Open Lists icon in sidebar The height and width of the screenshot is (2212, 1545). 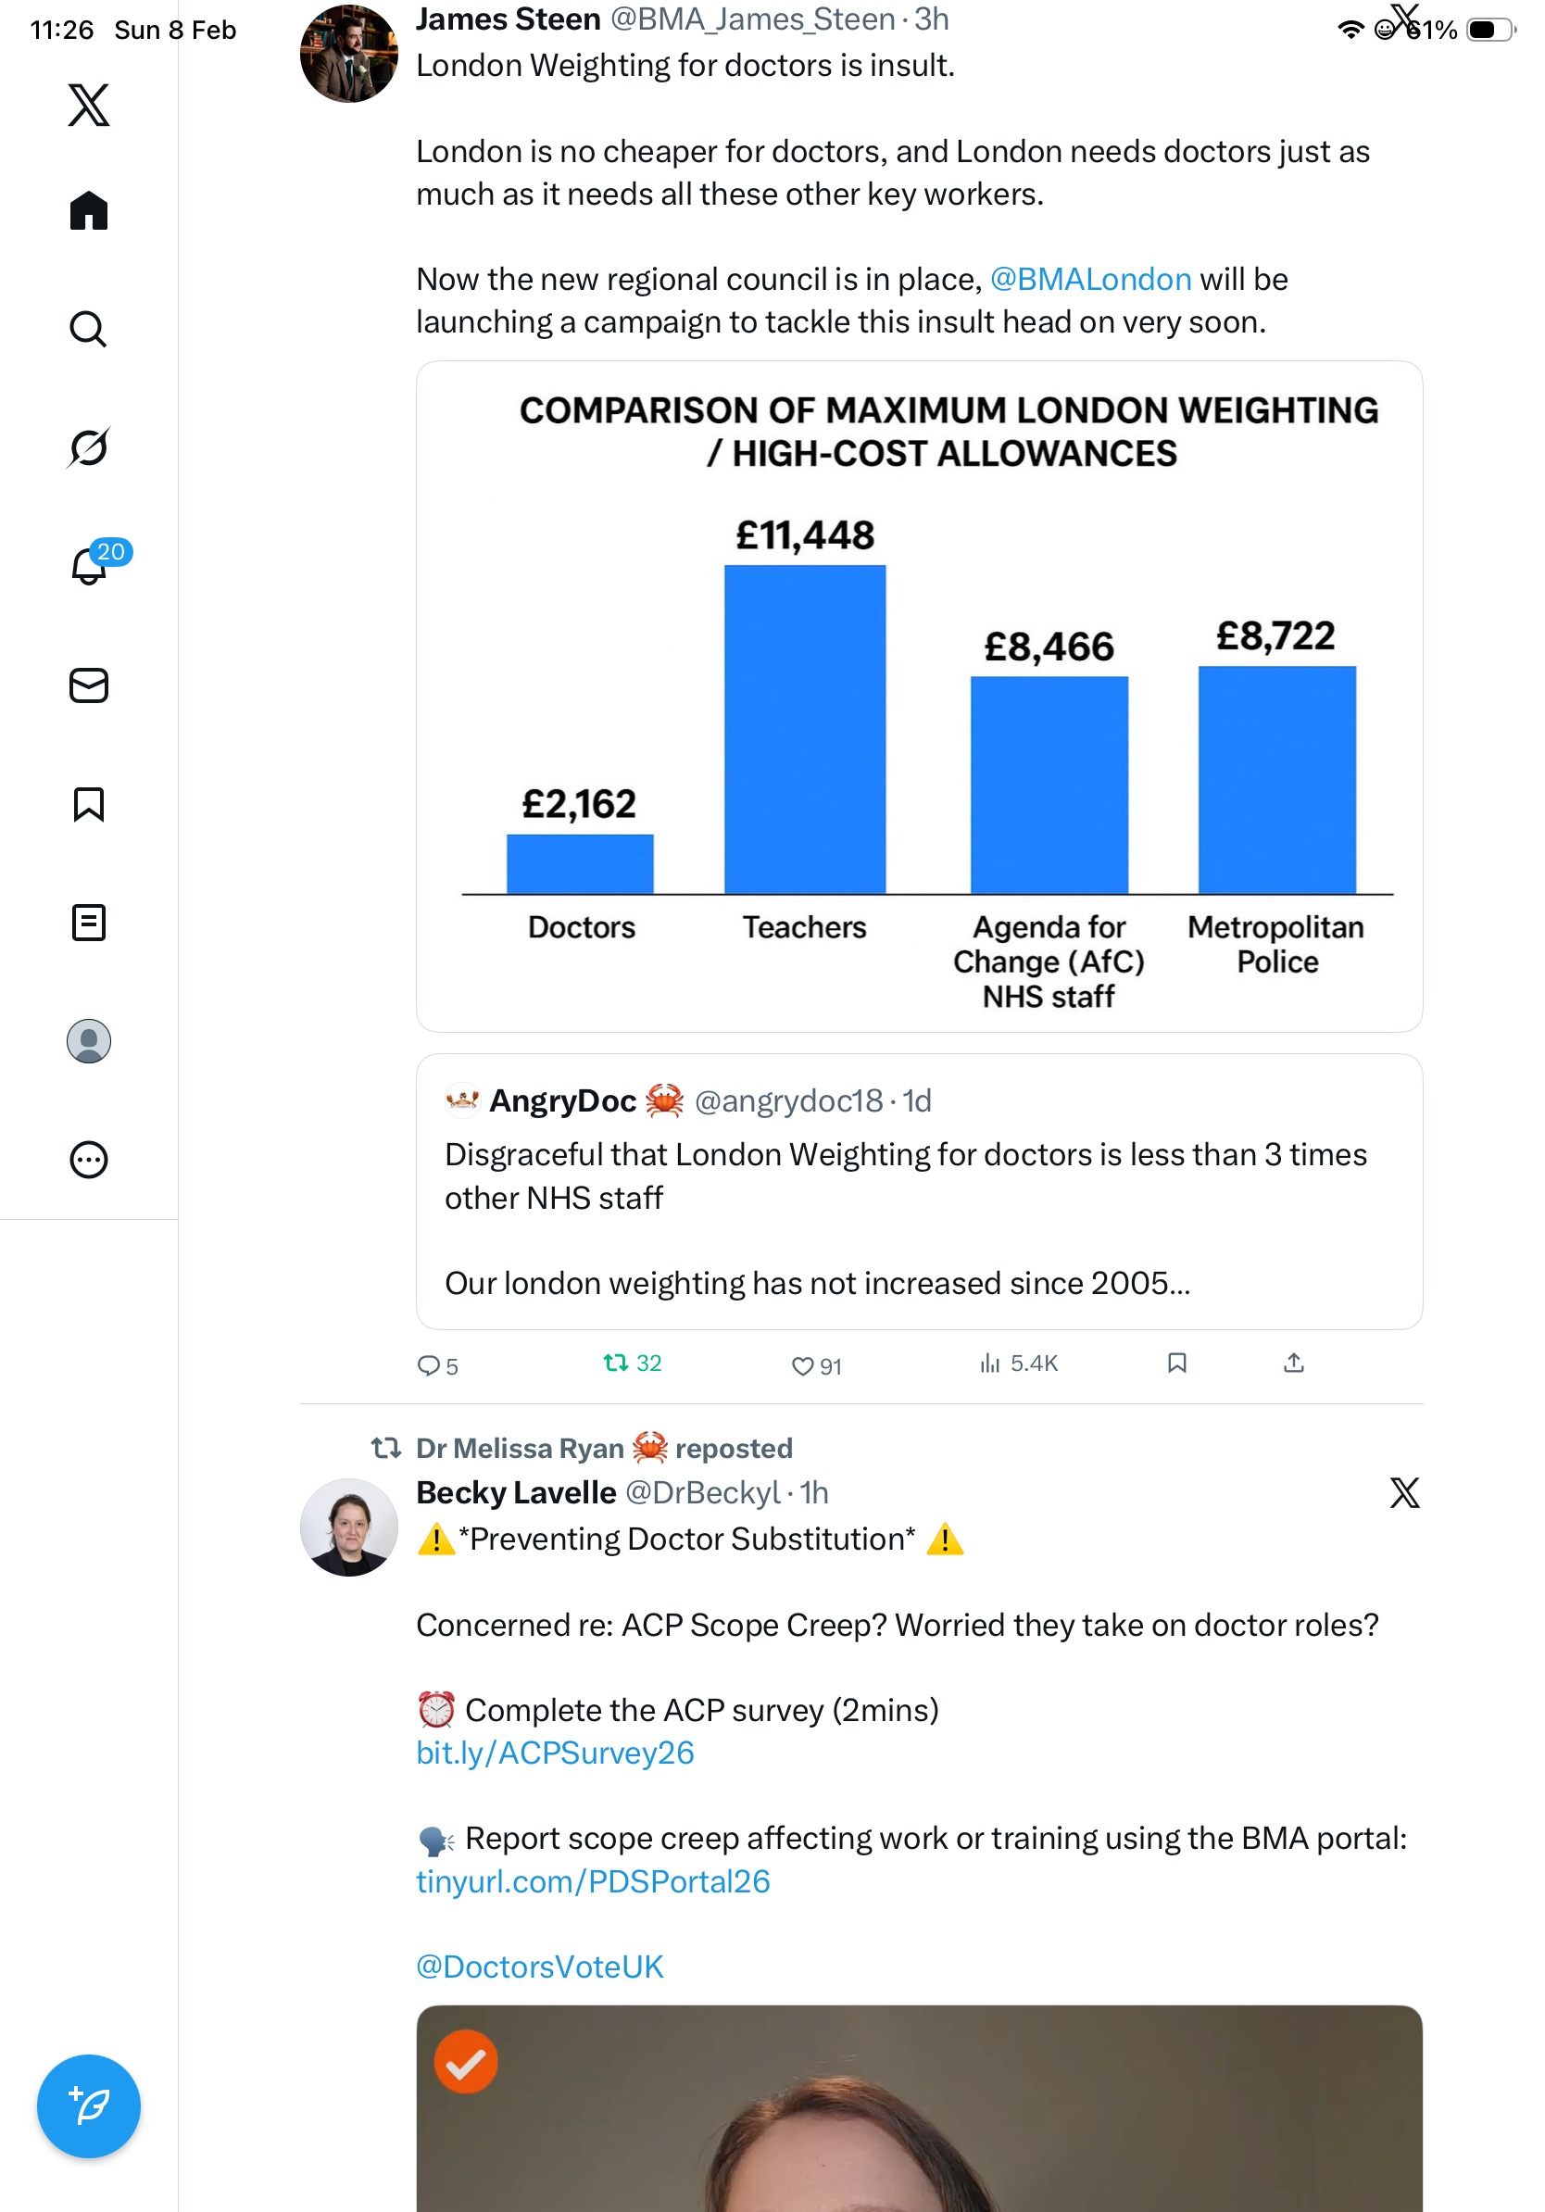[89, 923]
